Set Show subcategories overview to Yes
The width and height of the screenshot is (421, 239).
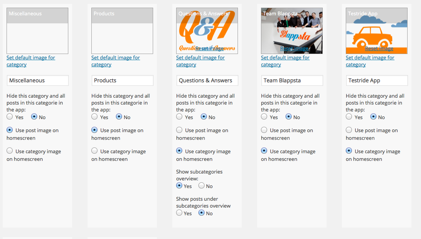pos(179,185)
